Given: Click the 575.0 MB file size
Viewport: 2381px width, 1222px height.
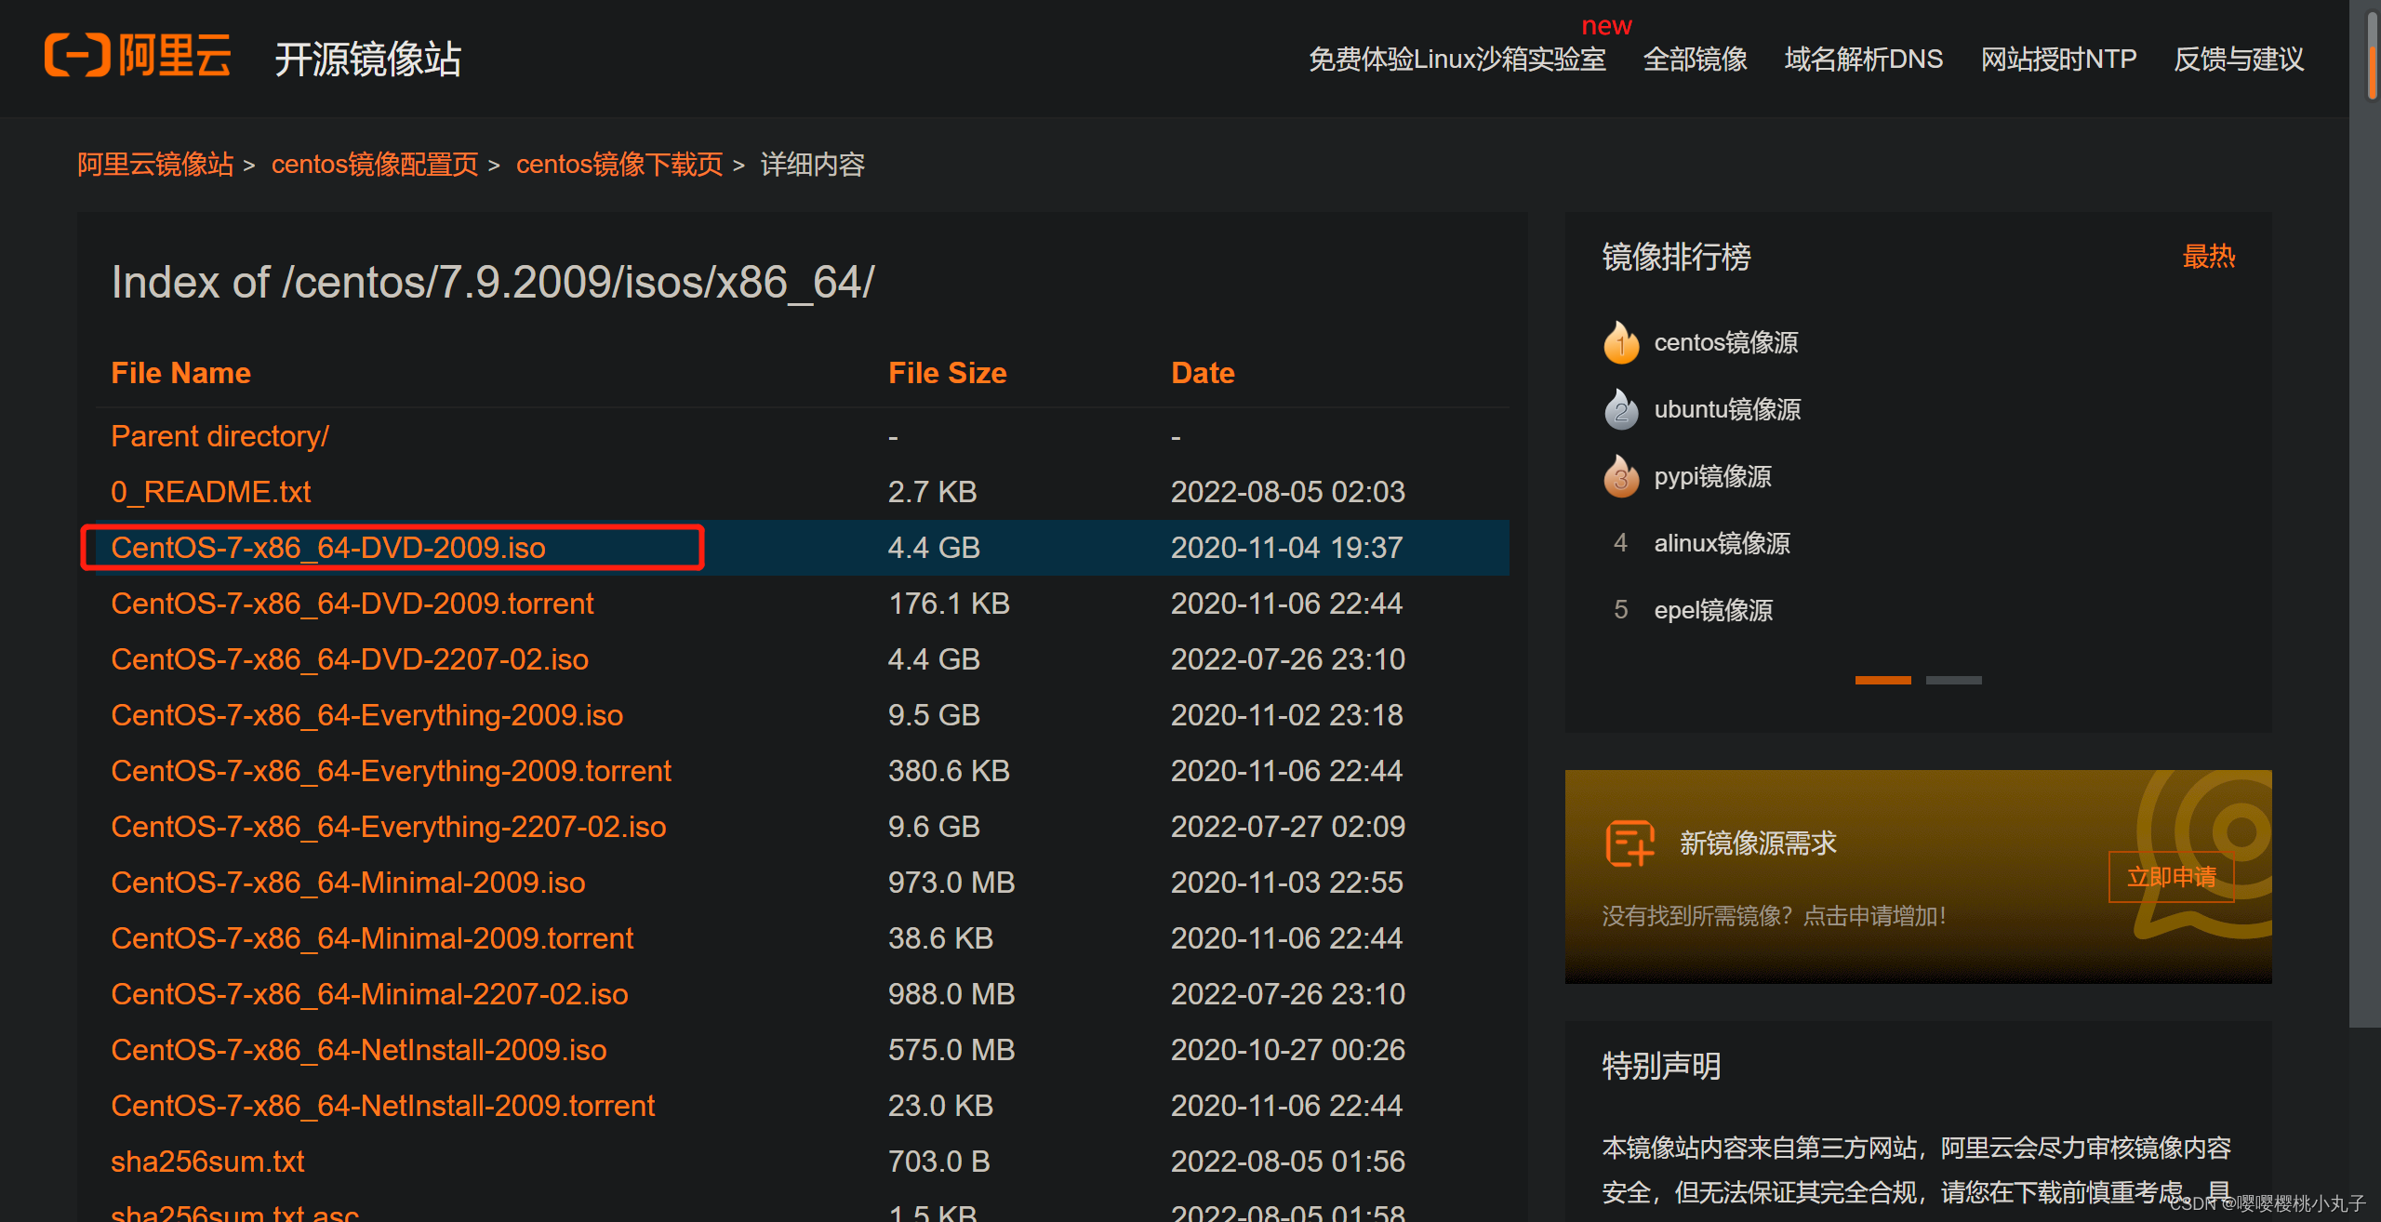Looking at the screenshot, I should (x=951, y=1050).
